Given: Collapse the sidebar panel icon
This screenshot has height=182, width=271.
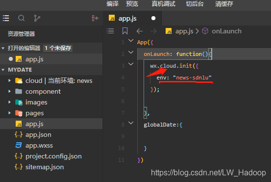Looking at the screenshot, I should coord(95,18).
